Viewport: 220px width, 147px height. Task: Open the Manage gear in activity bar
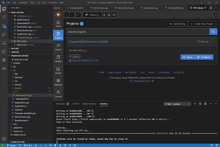(4, 139)
